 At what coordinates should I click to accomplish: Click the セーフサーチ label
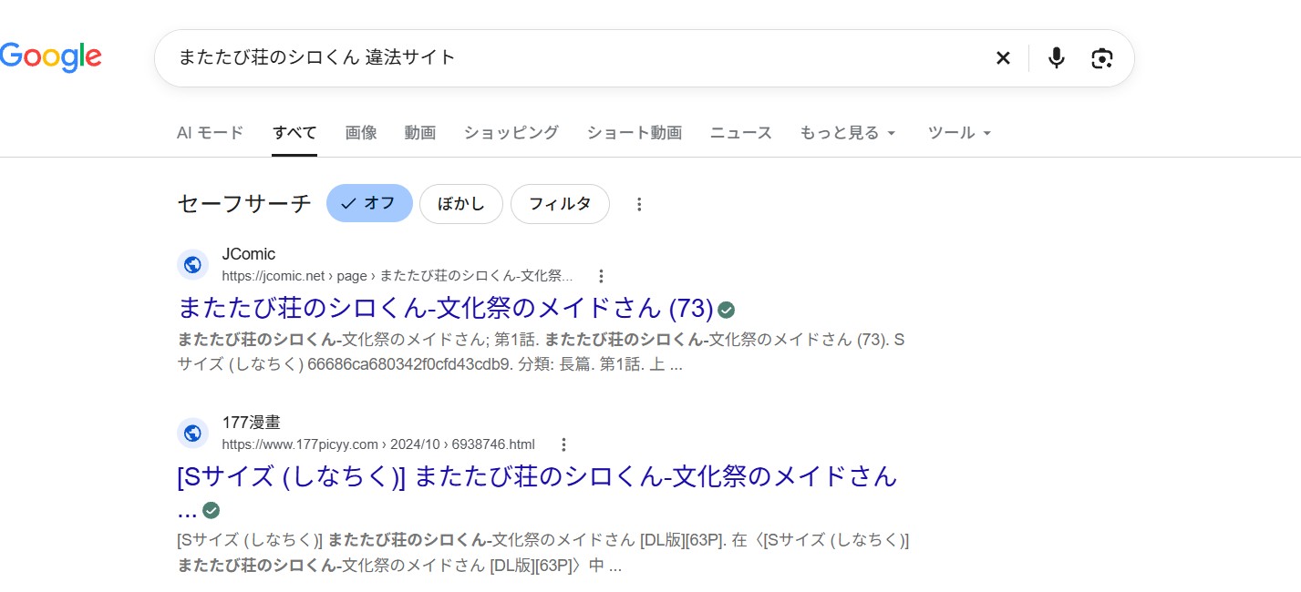[244, 203]
